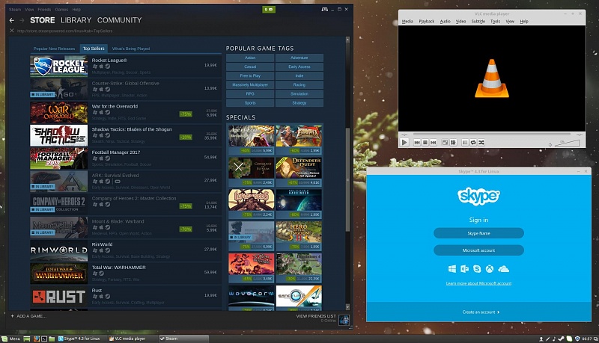This screenshot has height=343, width=599.
Task: Go back using Steam back arrow
Action: pos(12,20)
